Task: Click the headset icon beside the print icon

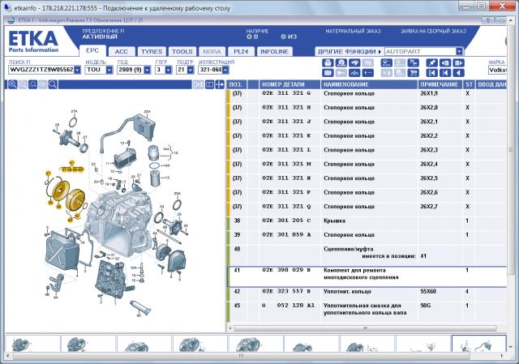Action: point(341,63)
